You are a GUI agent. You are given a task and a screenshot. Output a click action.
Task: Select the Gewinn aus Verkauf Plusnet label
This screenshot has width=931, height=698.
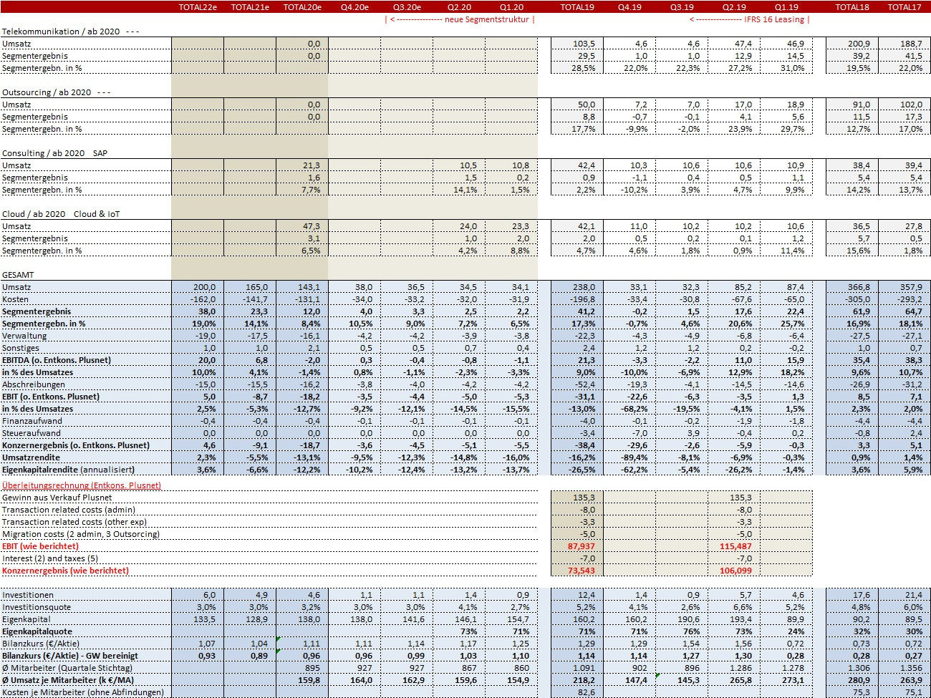click(x=57, y=498)
